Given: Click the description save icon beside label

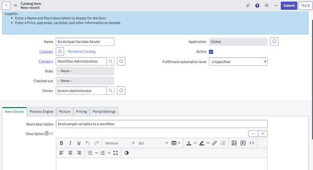Looking at the screenshot, I should click(47, 134).
